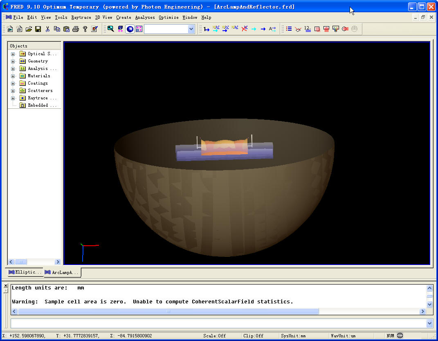Click the pink frame zoom-to-fit icon
The image size is (438, 341).
139,29
